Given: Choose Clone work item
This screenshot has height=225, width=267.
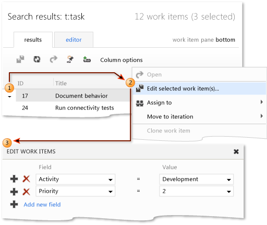Looking at the screenshot, I should tap(199, 130).
